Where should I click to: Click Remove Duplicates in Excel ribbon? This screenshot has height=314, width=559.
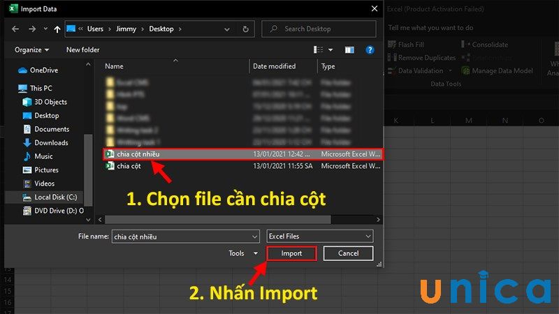[x=422, y=58]
